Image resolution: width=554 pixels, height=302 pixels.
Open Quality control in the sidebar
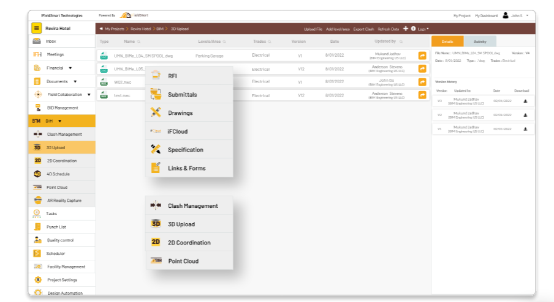(62, 240)
